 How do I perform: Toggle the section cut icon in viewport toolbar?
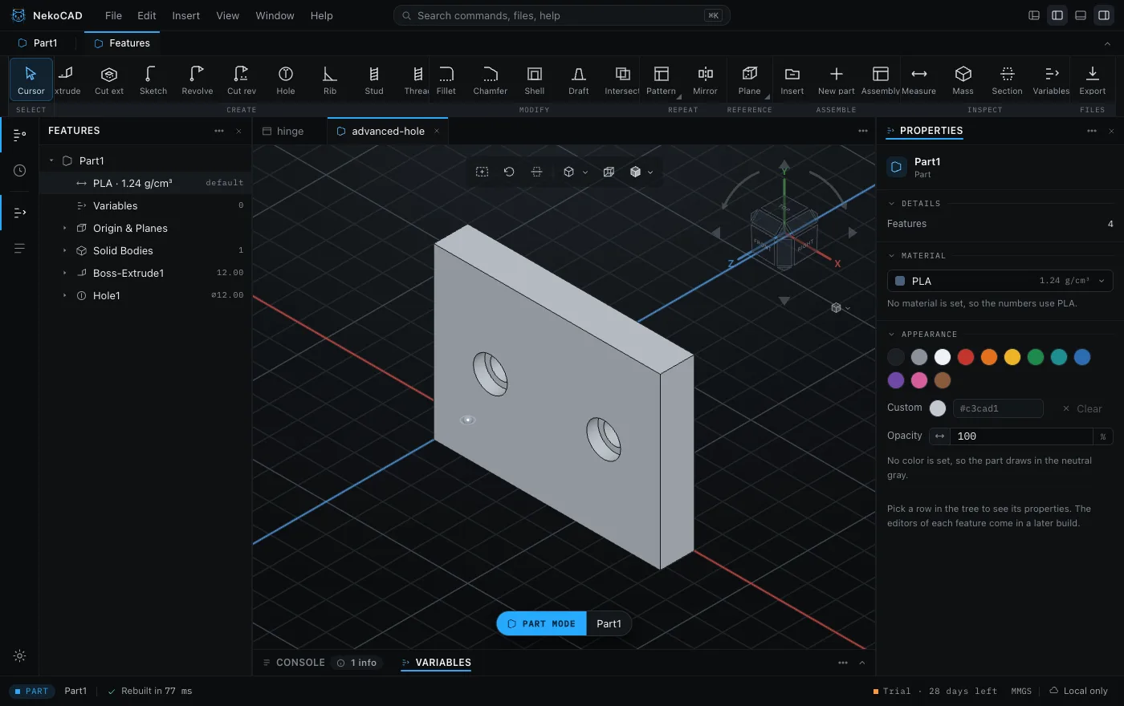pos(536,172)
